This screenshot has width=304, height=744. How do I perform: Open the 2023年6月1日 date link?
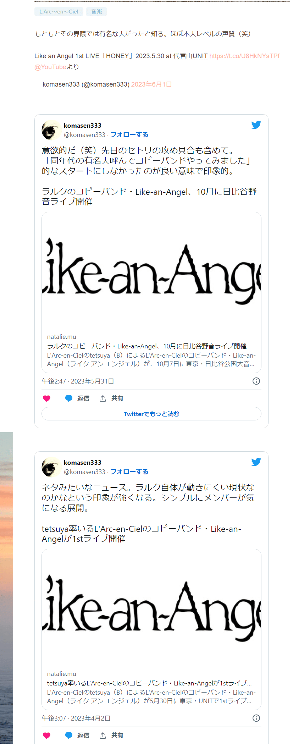(x=151, y=84)
